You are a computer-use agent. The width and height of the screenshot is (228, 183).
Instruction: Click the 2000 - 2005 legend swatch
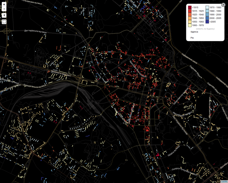pyautogui.click(x=207, y=18)
